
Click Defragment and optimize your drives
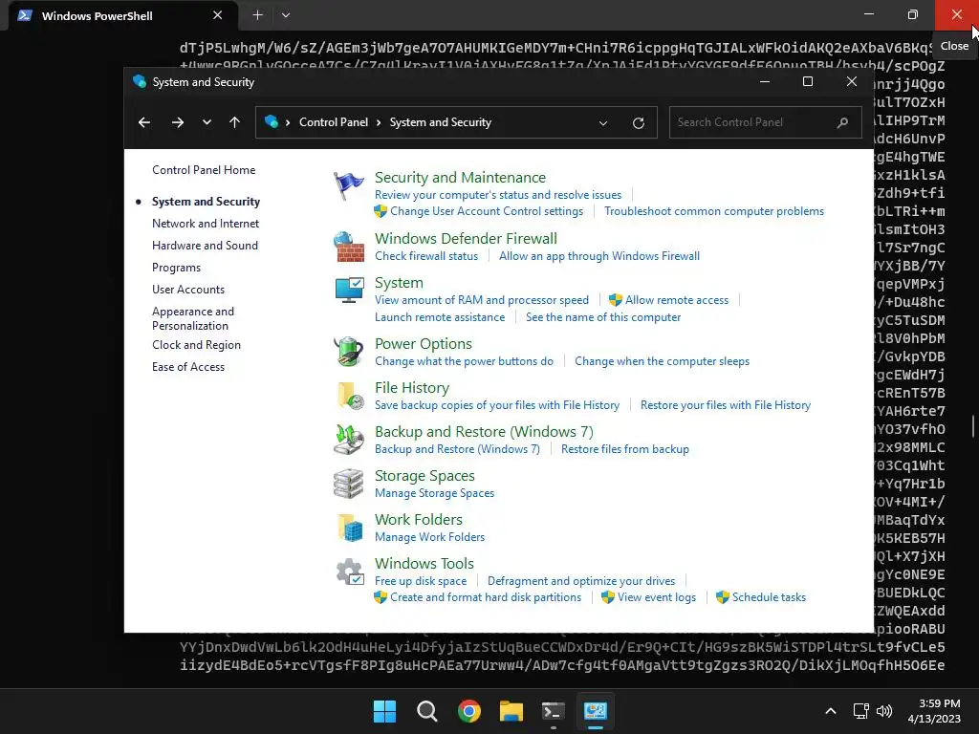pyautogui.click(x=581, y=581)
